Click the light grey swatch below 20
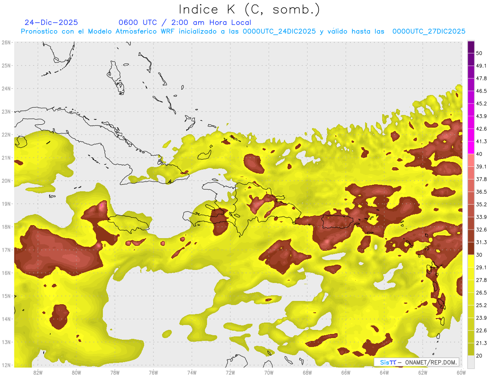Viewport: 490px width, 378px height. pos(471,361)
